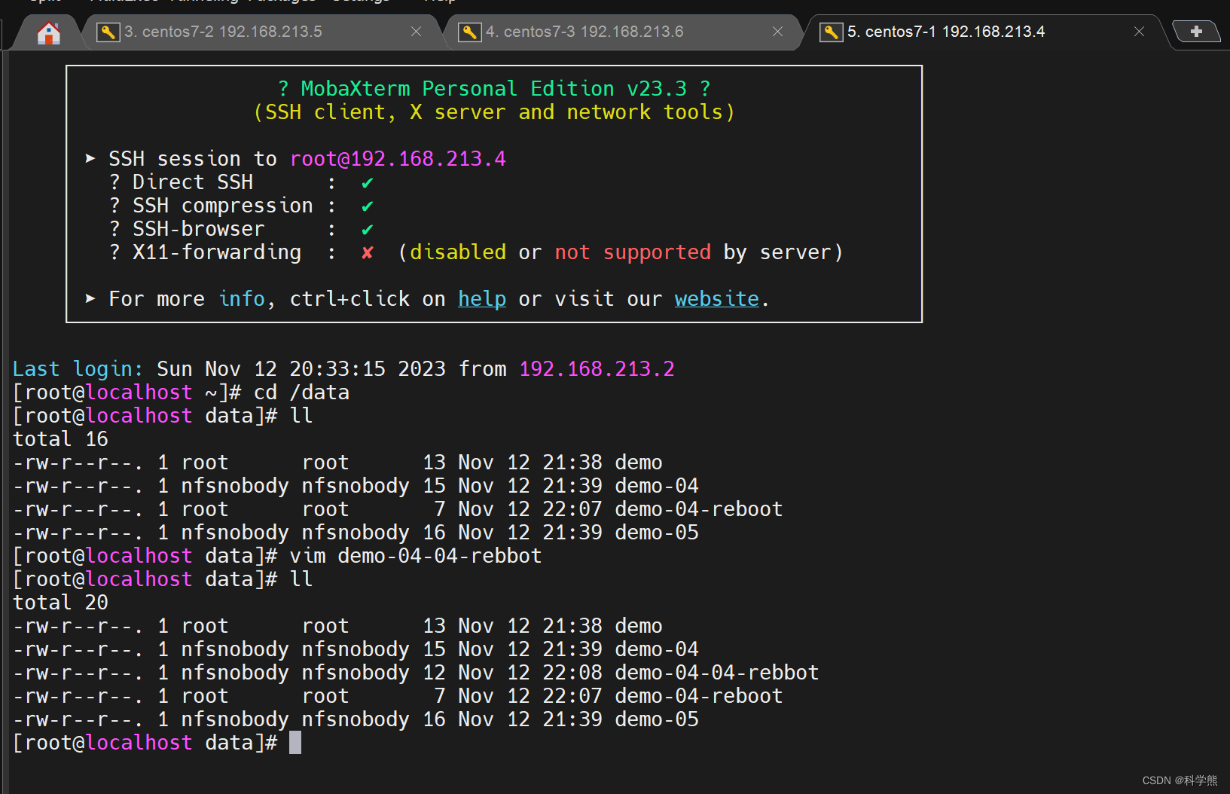
Task: Open the website link in the banner
Action: click(716, 299)
